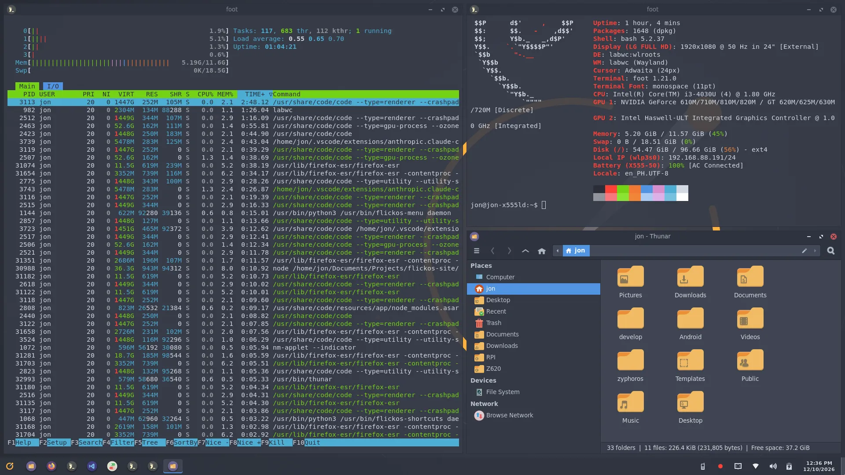845x475 pixels.
Task: Open Recent in Places sidebar
Action: (533, 311)
